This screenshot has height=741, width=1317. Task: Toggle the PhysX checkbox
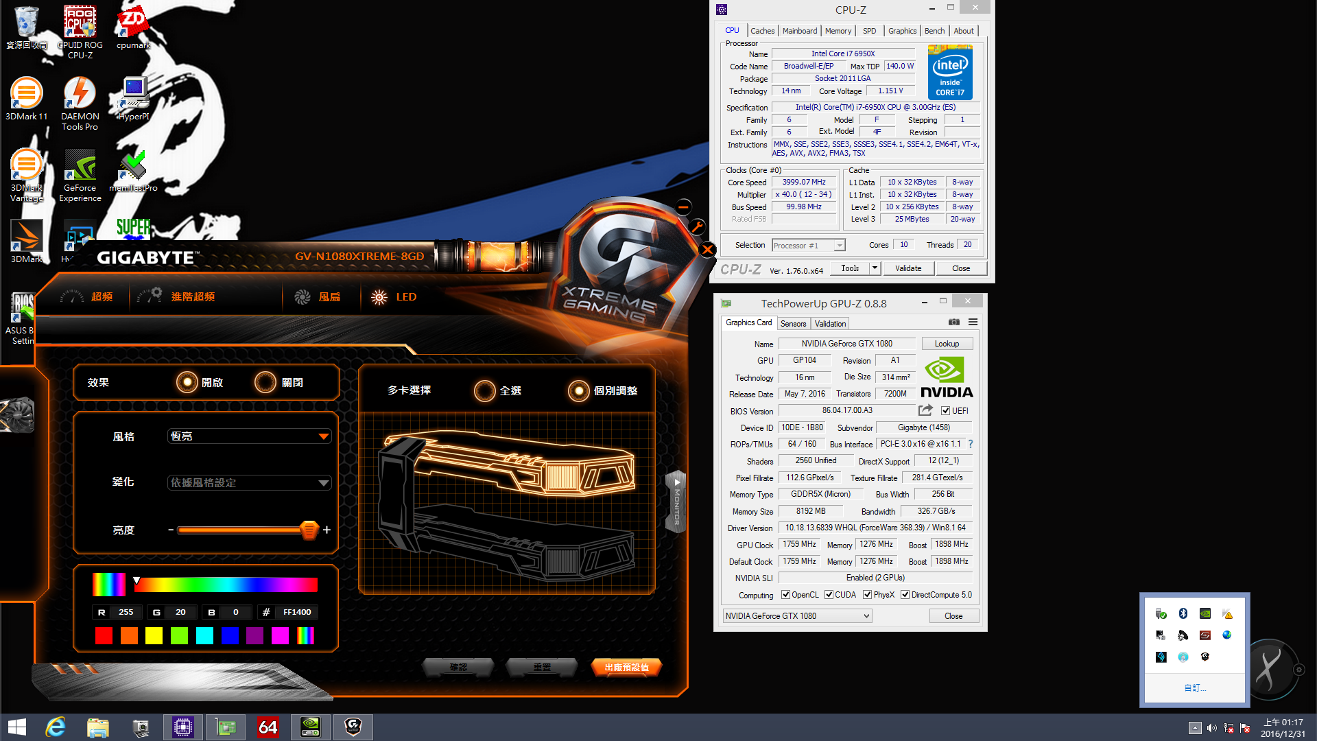pyautogui.click(x=867, y=595)
